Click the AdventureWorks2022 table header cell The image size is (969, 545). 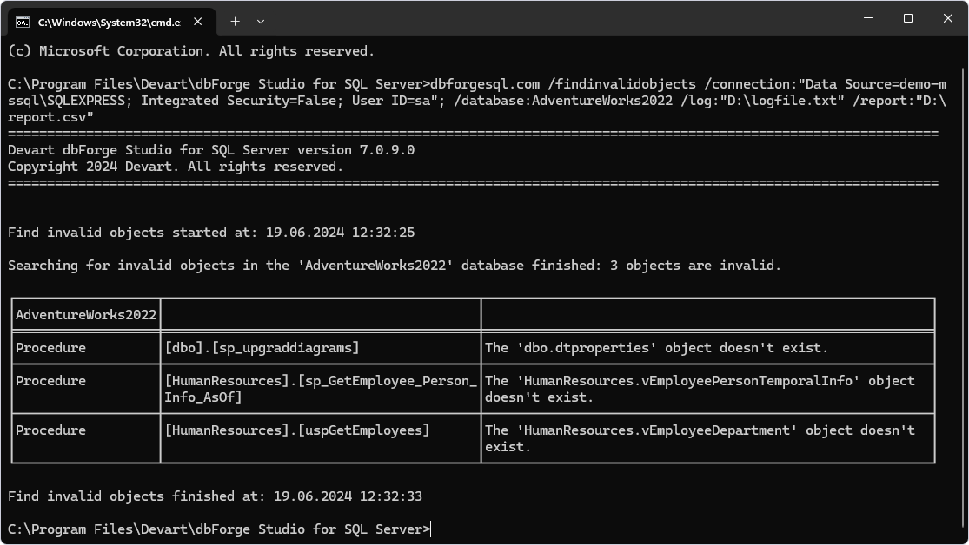86,315
